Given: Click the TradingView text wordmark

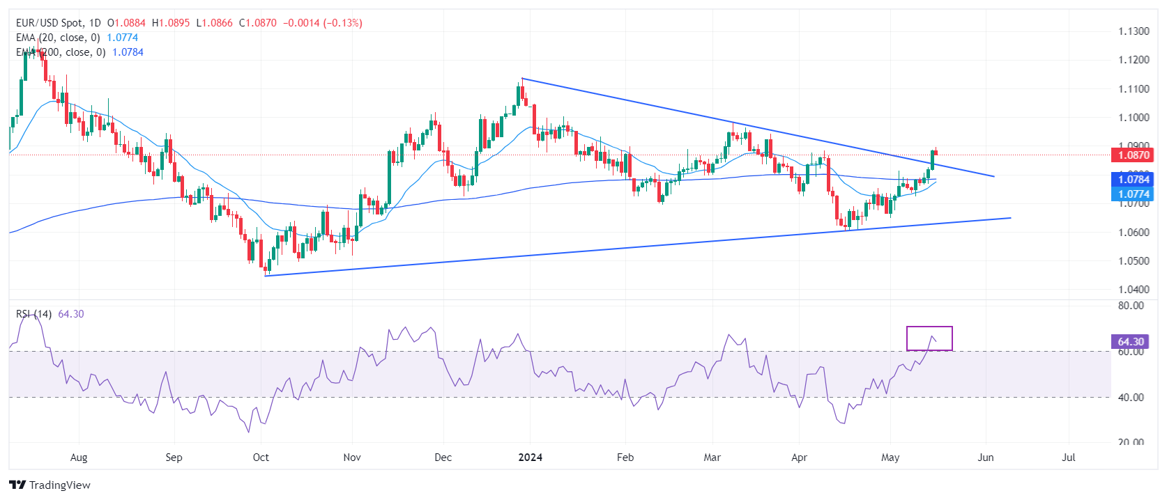Looking at the screenshot, I should click(60, 485).
